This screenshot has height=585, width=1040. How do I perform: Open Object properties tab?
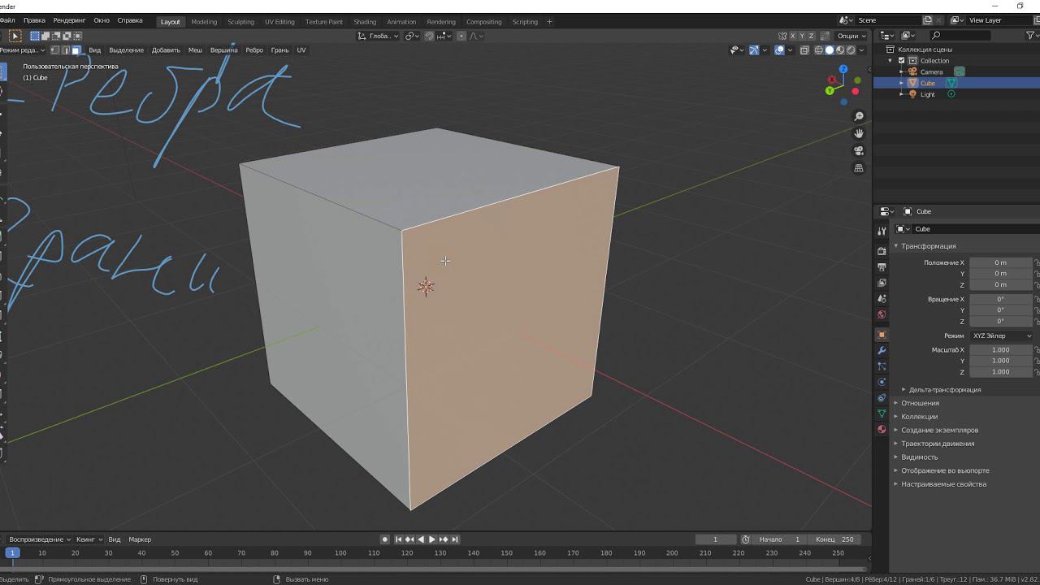(x=882, y=335)
